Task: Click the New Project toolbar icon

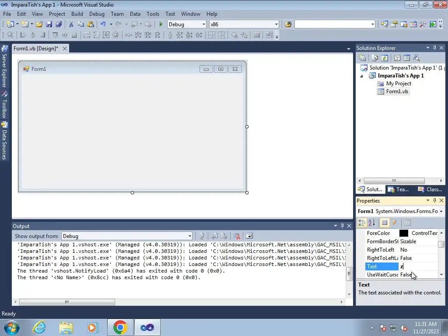Action: 10,24
